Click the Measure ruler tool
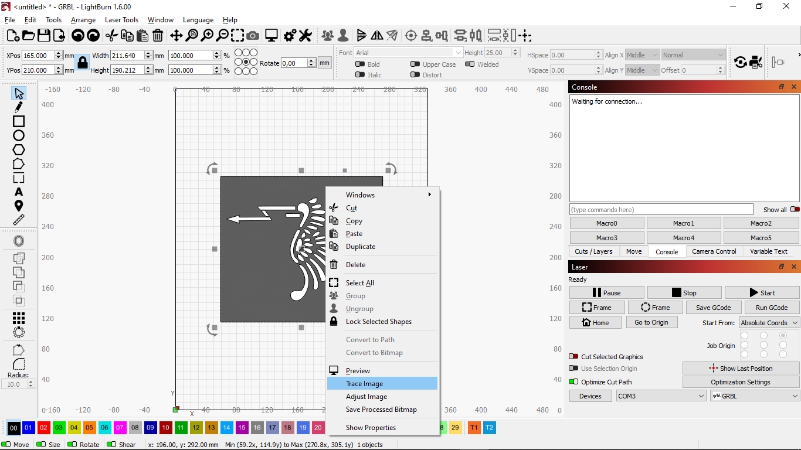The height and width of the screenshot is (450, 801). [x=19, y=220]
